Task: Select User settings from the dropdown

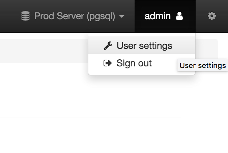Action: point(144,46)
